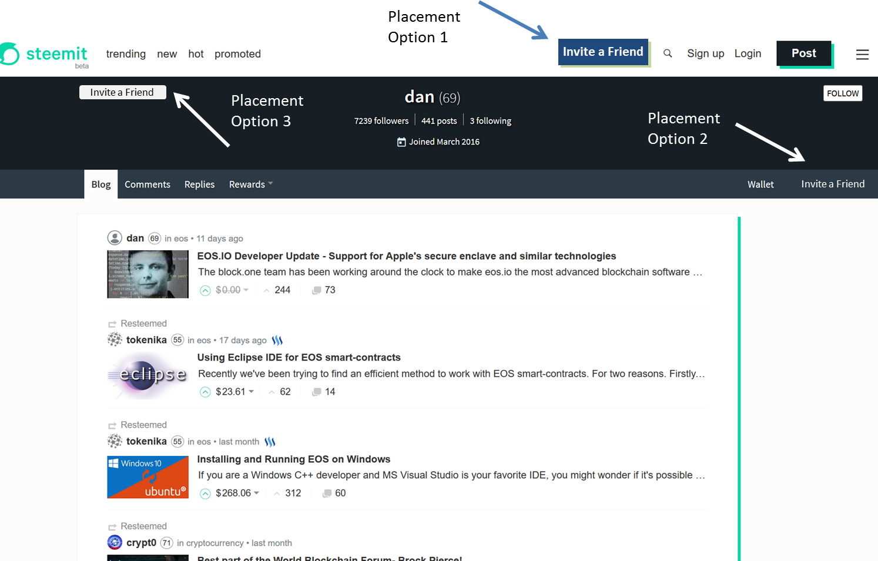The image size is (878, 561).
Task: Click the first tokenika avatar icon
Action: (115, 340)
